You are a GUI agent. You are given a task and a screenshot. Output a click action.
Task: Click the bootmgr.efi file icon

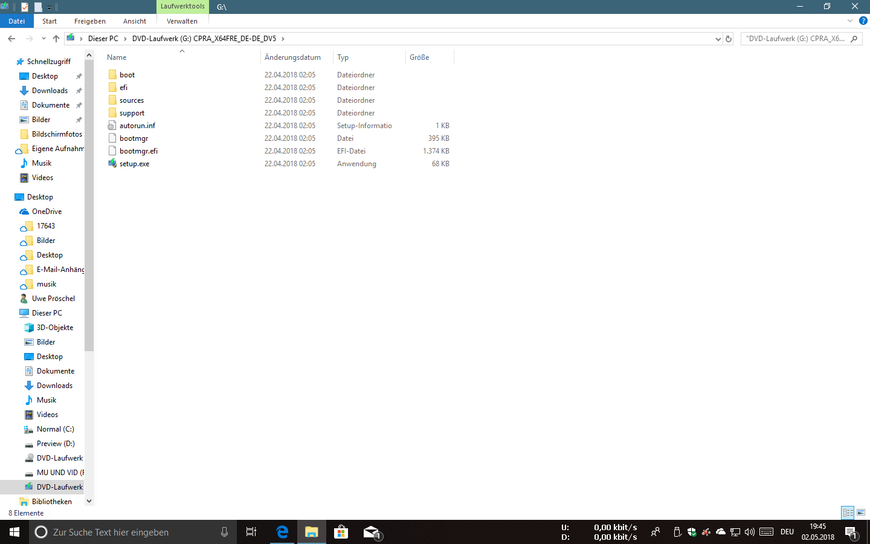[112, 151]
